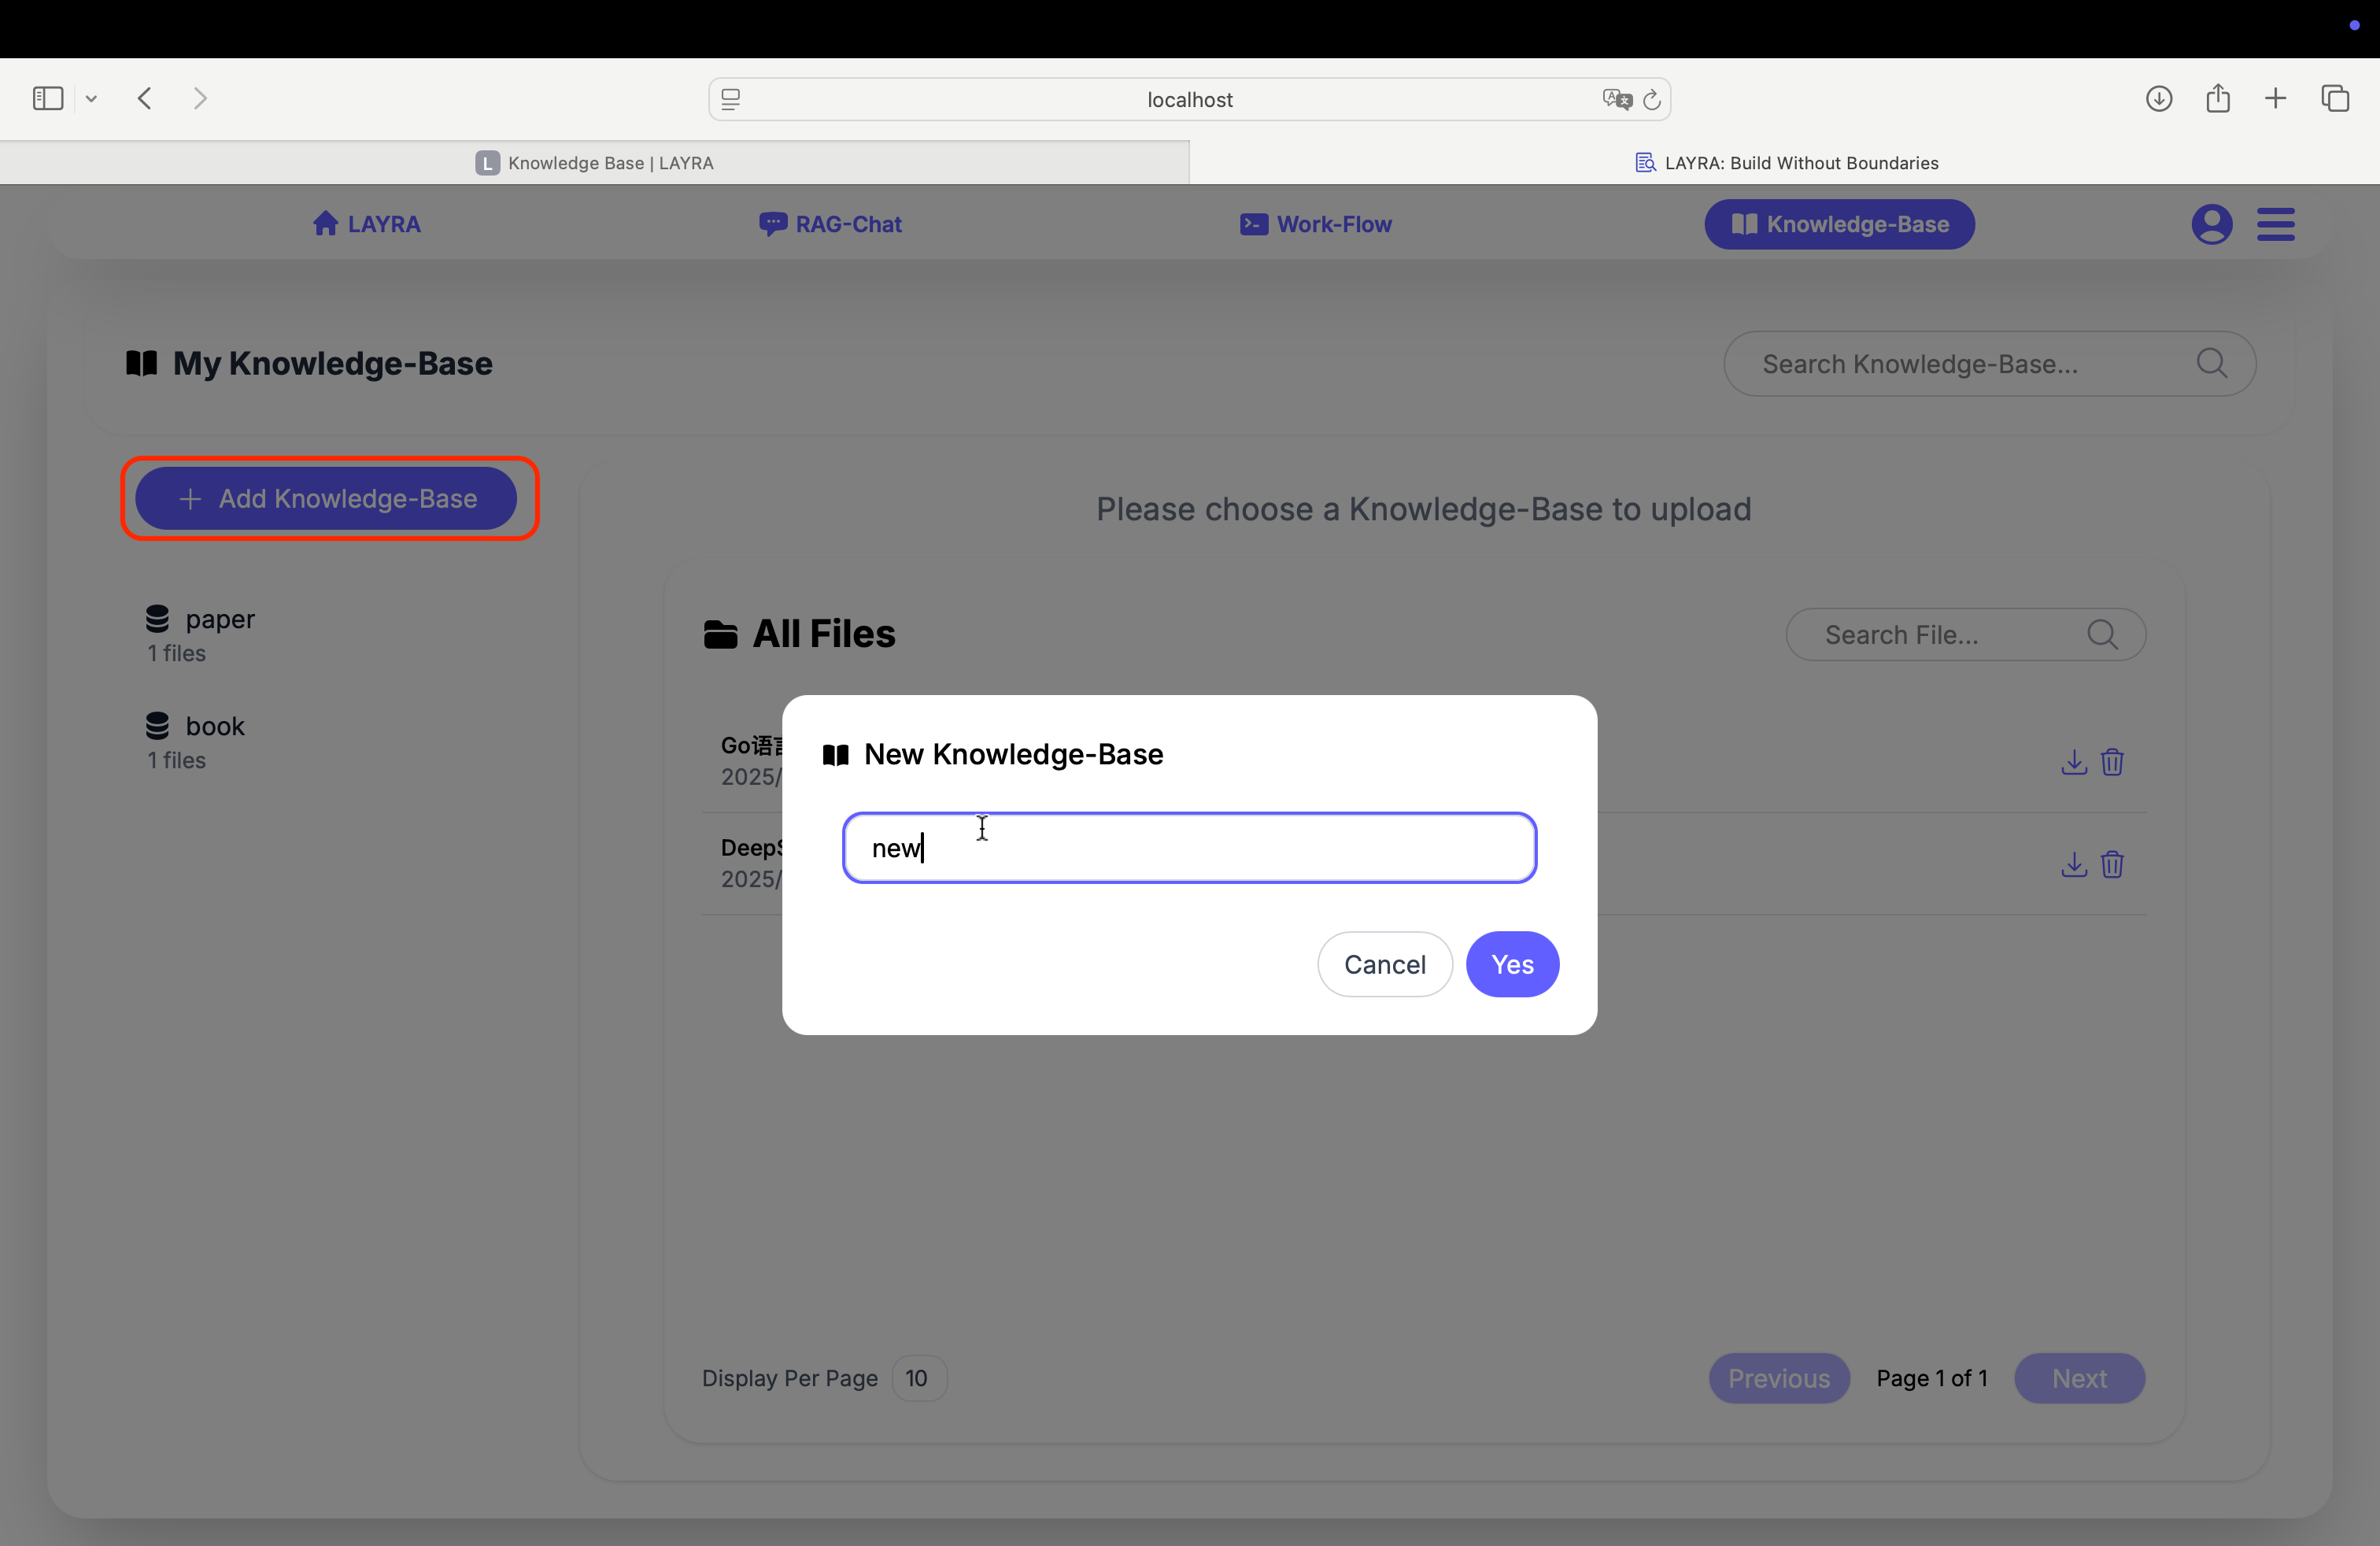
Task: Click the '1 files' count under book
Action: pos(177,760)
